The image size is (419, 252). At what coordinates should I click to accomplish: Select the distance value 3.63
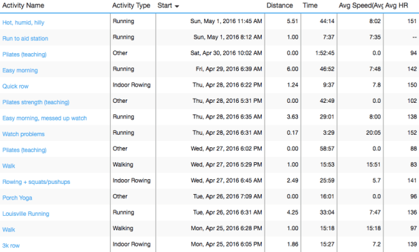click(292, 116)
